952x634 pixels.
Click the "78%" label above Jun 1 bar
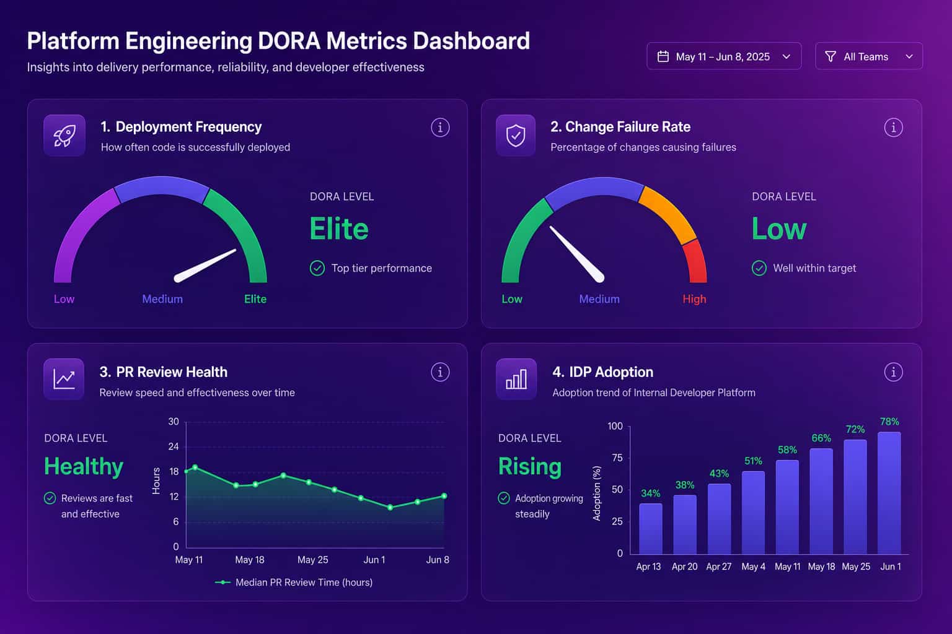(x=889, y=422)
